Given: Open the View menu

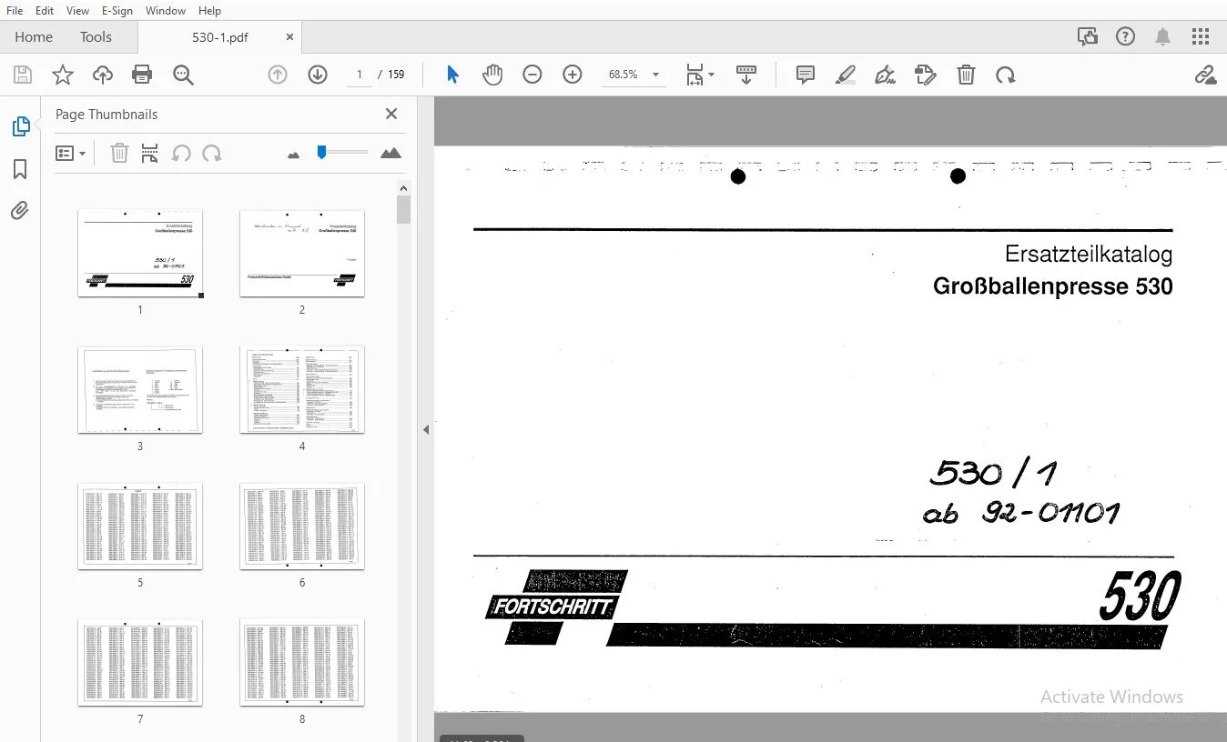Looking at the screenshot, I should tap(78, 10).
